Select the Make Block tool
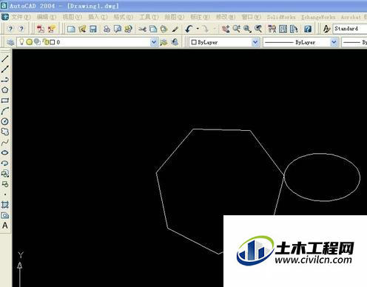 [x=5, y=184]
